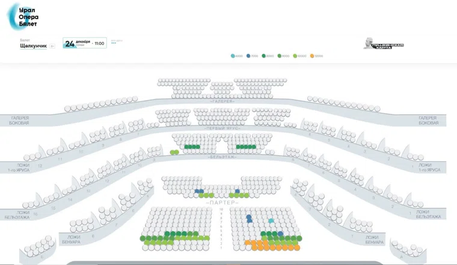The width and height of the screenshot is (457, 265).
Task: Click the left ЛОЖИ БЕНУАРА label
Action: click(70, 240)
